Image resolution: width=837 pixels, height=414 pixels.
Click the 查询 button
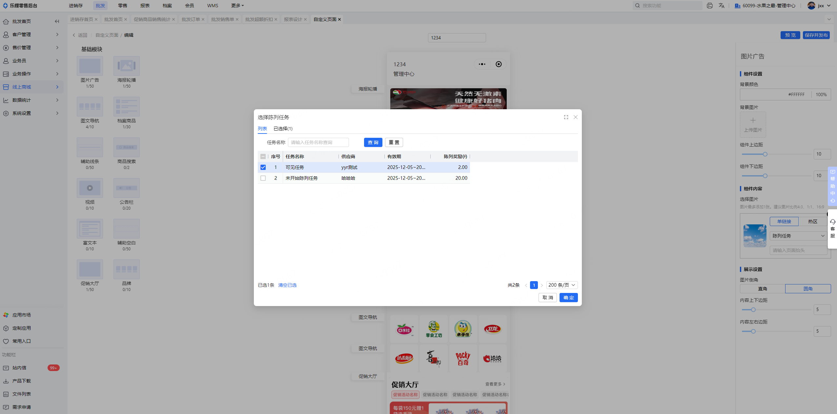coord(373,142)
